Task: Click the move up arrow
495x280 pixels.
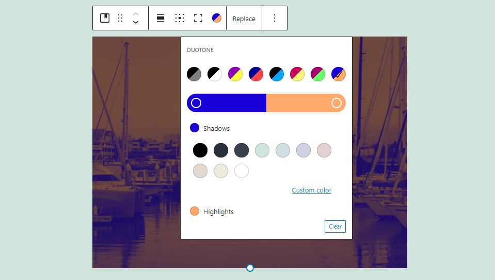Action: (x=136, y=13)
